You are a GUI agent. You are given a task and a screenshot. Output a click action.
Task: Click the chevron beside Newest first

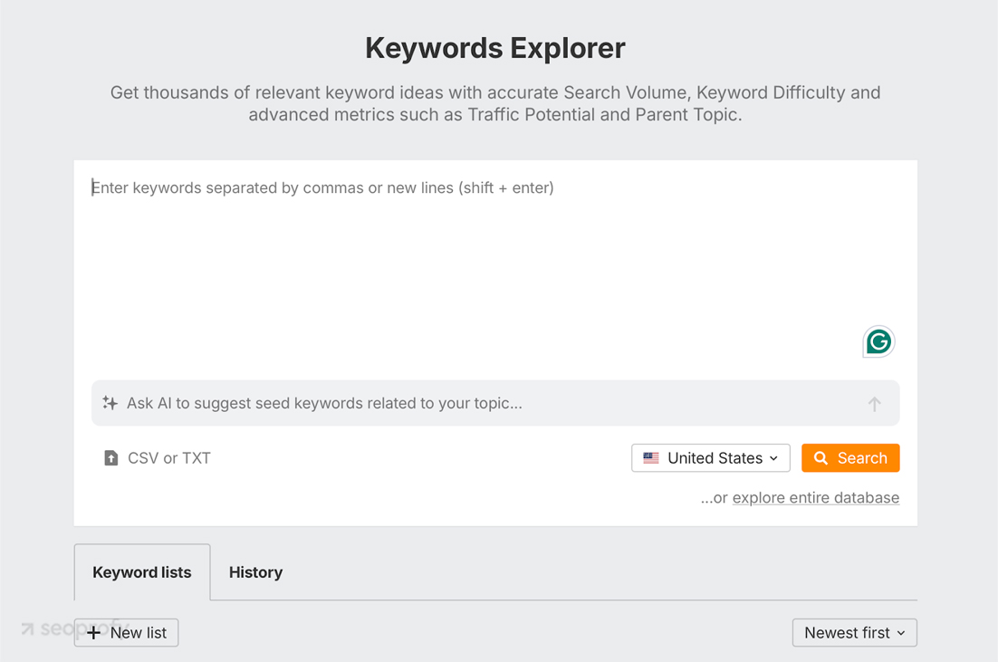pyautogui.click(x=901, y=633)
